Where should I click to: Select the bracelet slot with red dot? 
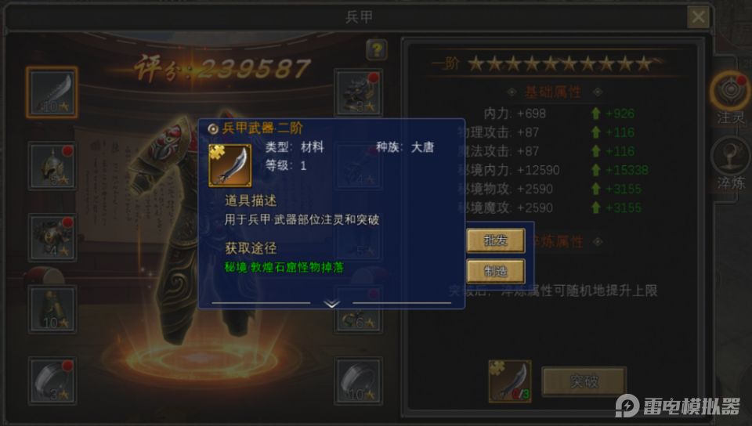(52, 381)
